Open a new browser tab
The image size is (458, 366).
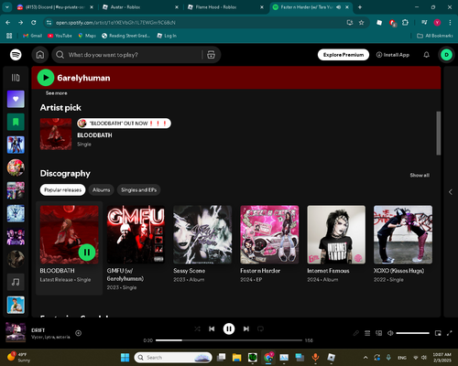[360, 7]
